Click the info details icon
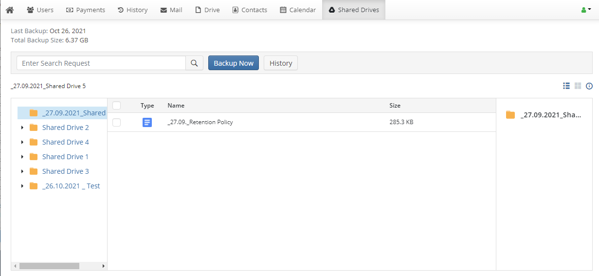Viewport: 599px width, 276px height. 589,86
